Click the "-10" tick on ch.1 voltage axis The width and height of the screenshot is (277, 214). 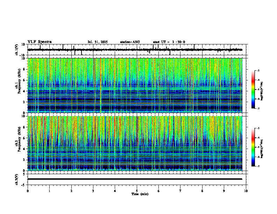point(22,55)
